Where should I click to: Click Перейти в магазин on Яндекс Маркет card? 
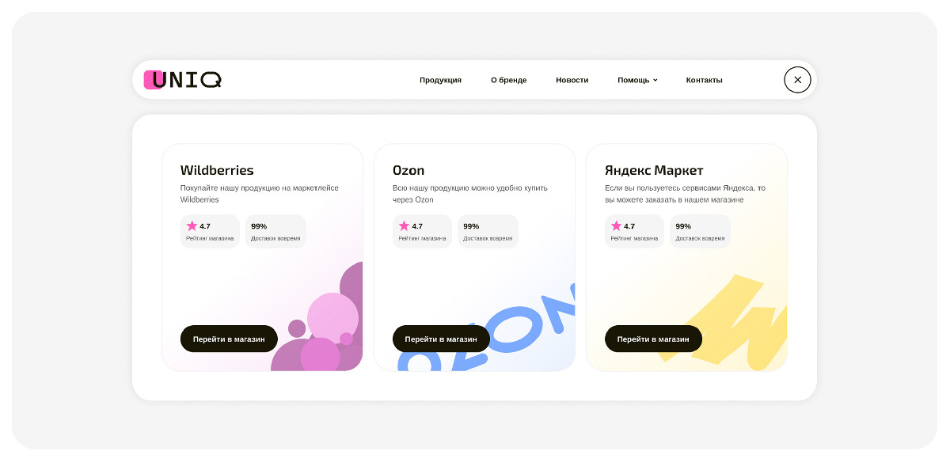pos(653,339)
